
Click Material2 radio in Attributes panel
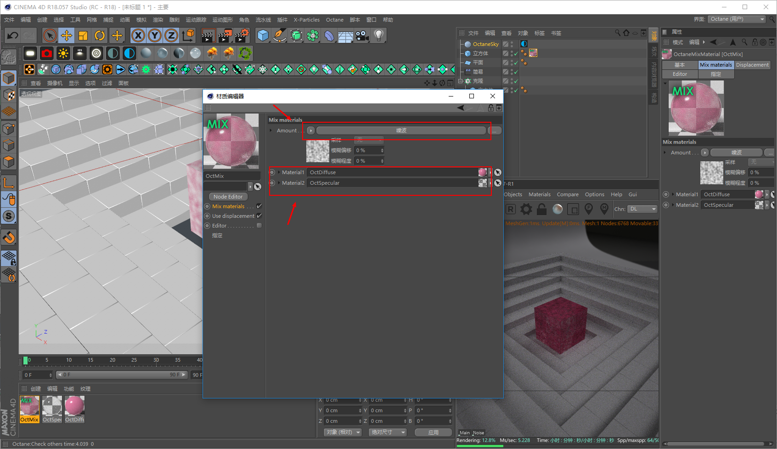(666, 205)
